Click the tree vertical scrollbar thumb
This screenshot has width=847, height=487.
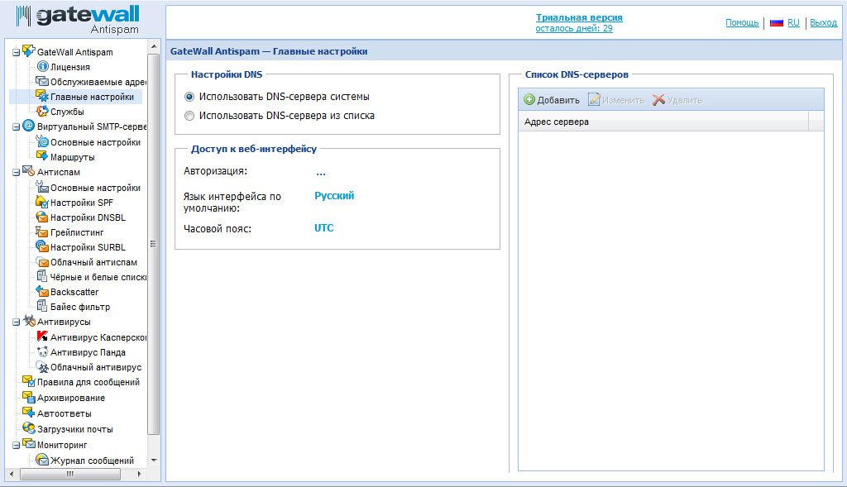tap(153, 244)
